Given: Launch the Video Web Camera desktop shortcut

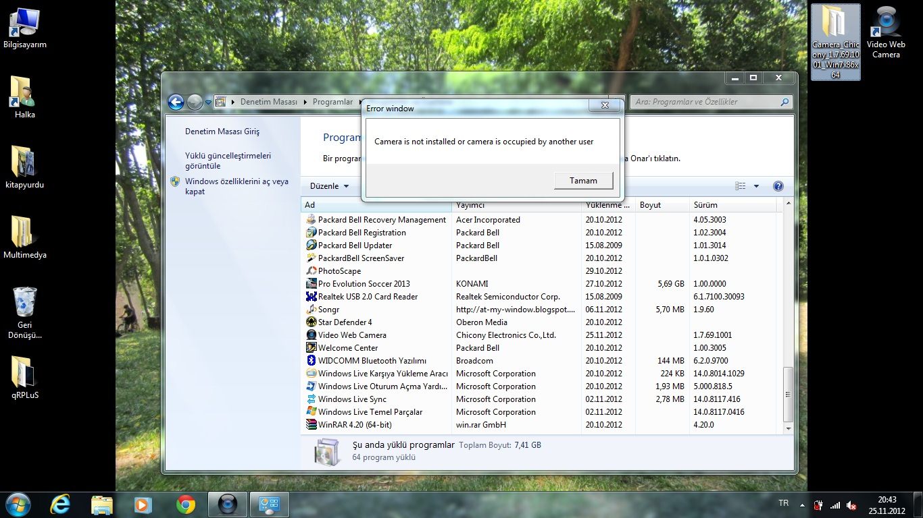Looking at the screenshot, I should click(x=886, y=32).
